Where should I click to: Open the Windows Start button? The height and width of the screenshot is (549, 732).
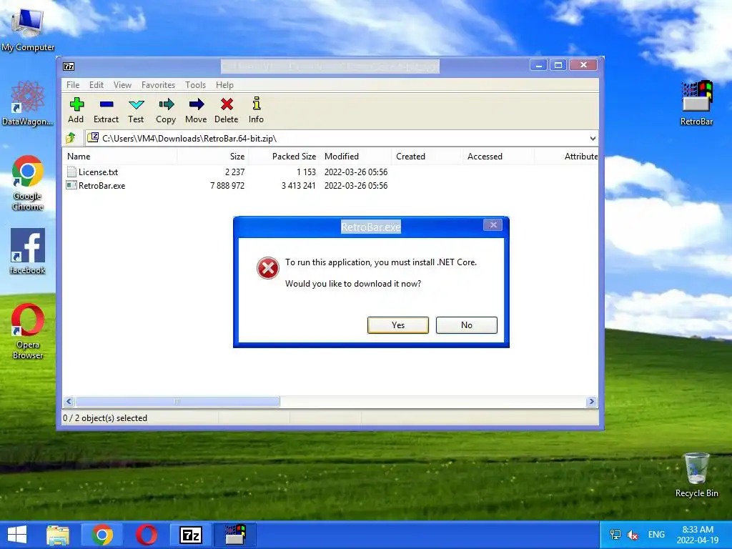17,535
